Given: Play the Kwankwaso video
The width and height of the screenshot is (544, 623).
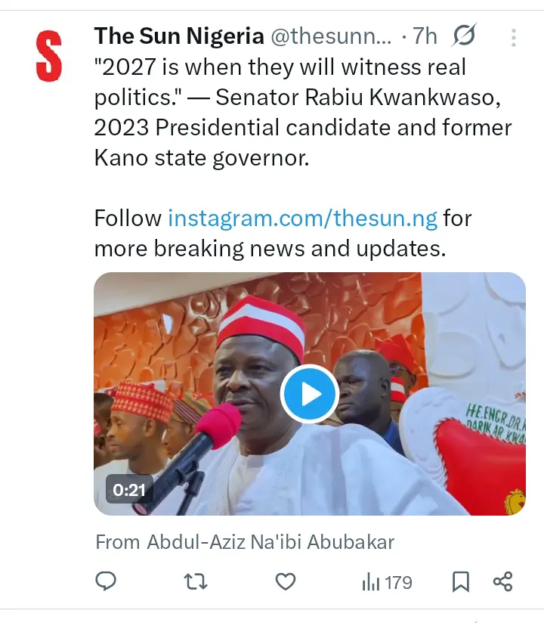Looking at the screenshot, I should click(x=309, y=393).
